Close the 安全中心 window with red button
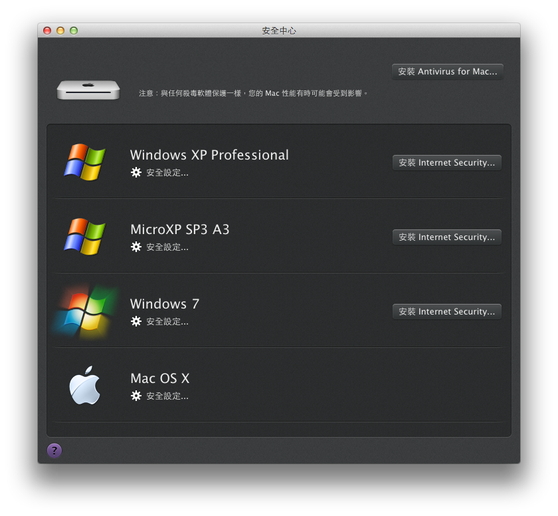 point(47,31)
